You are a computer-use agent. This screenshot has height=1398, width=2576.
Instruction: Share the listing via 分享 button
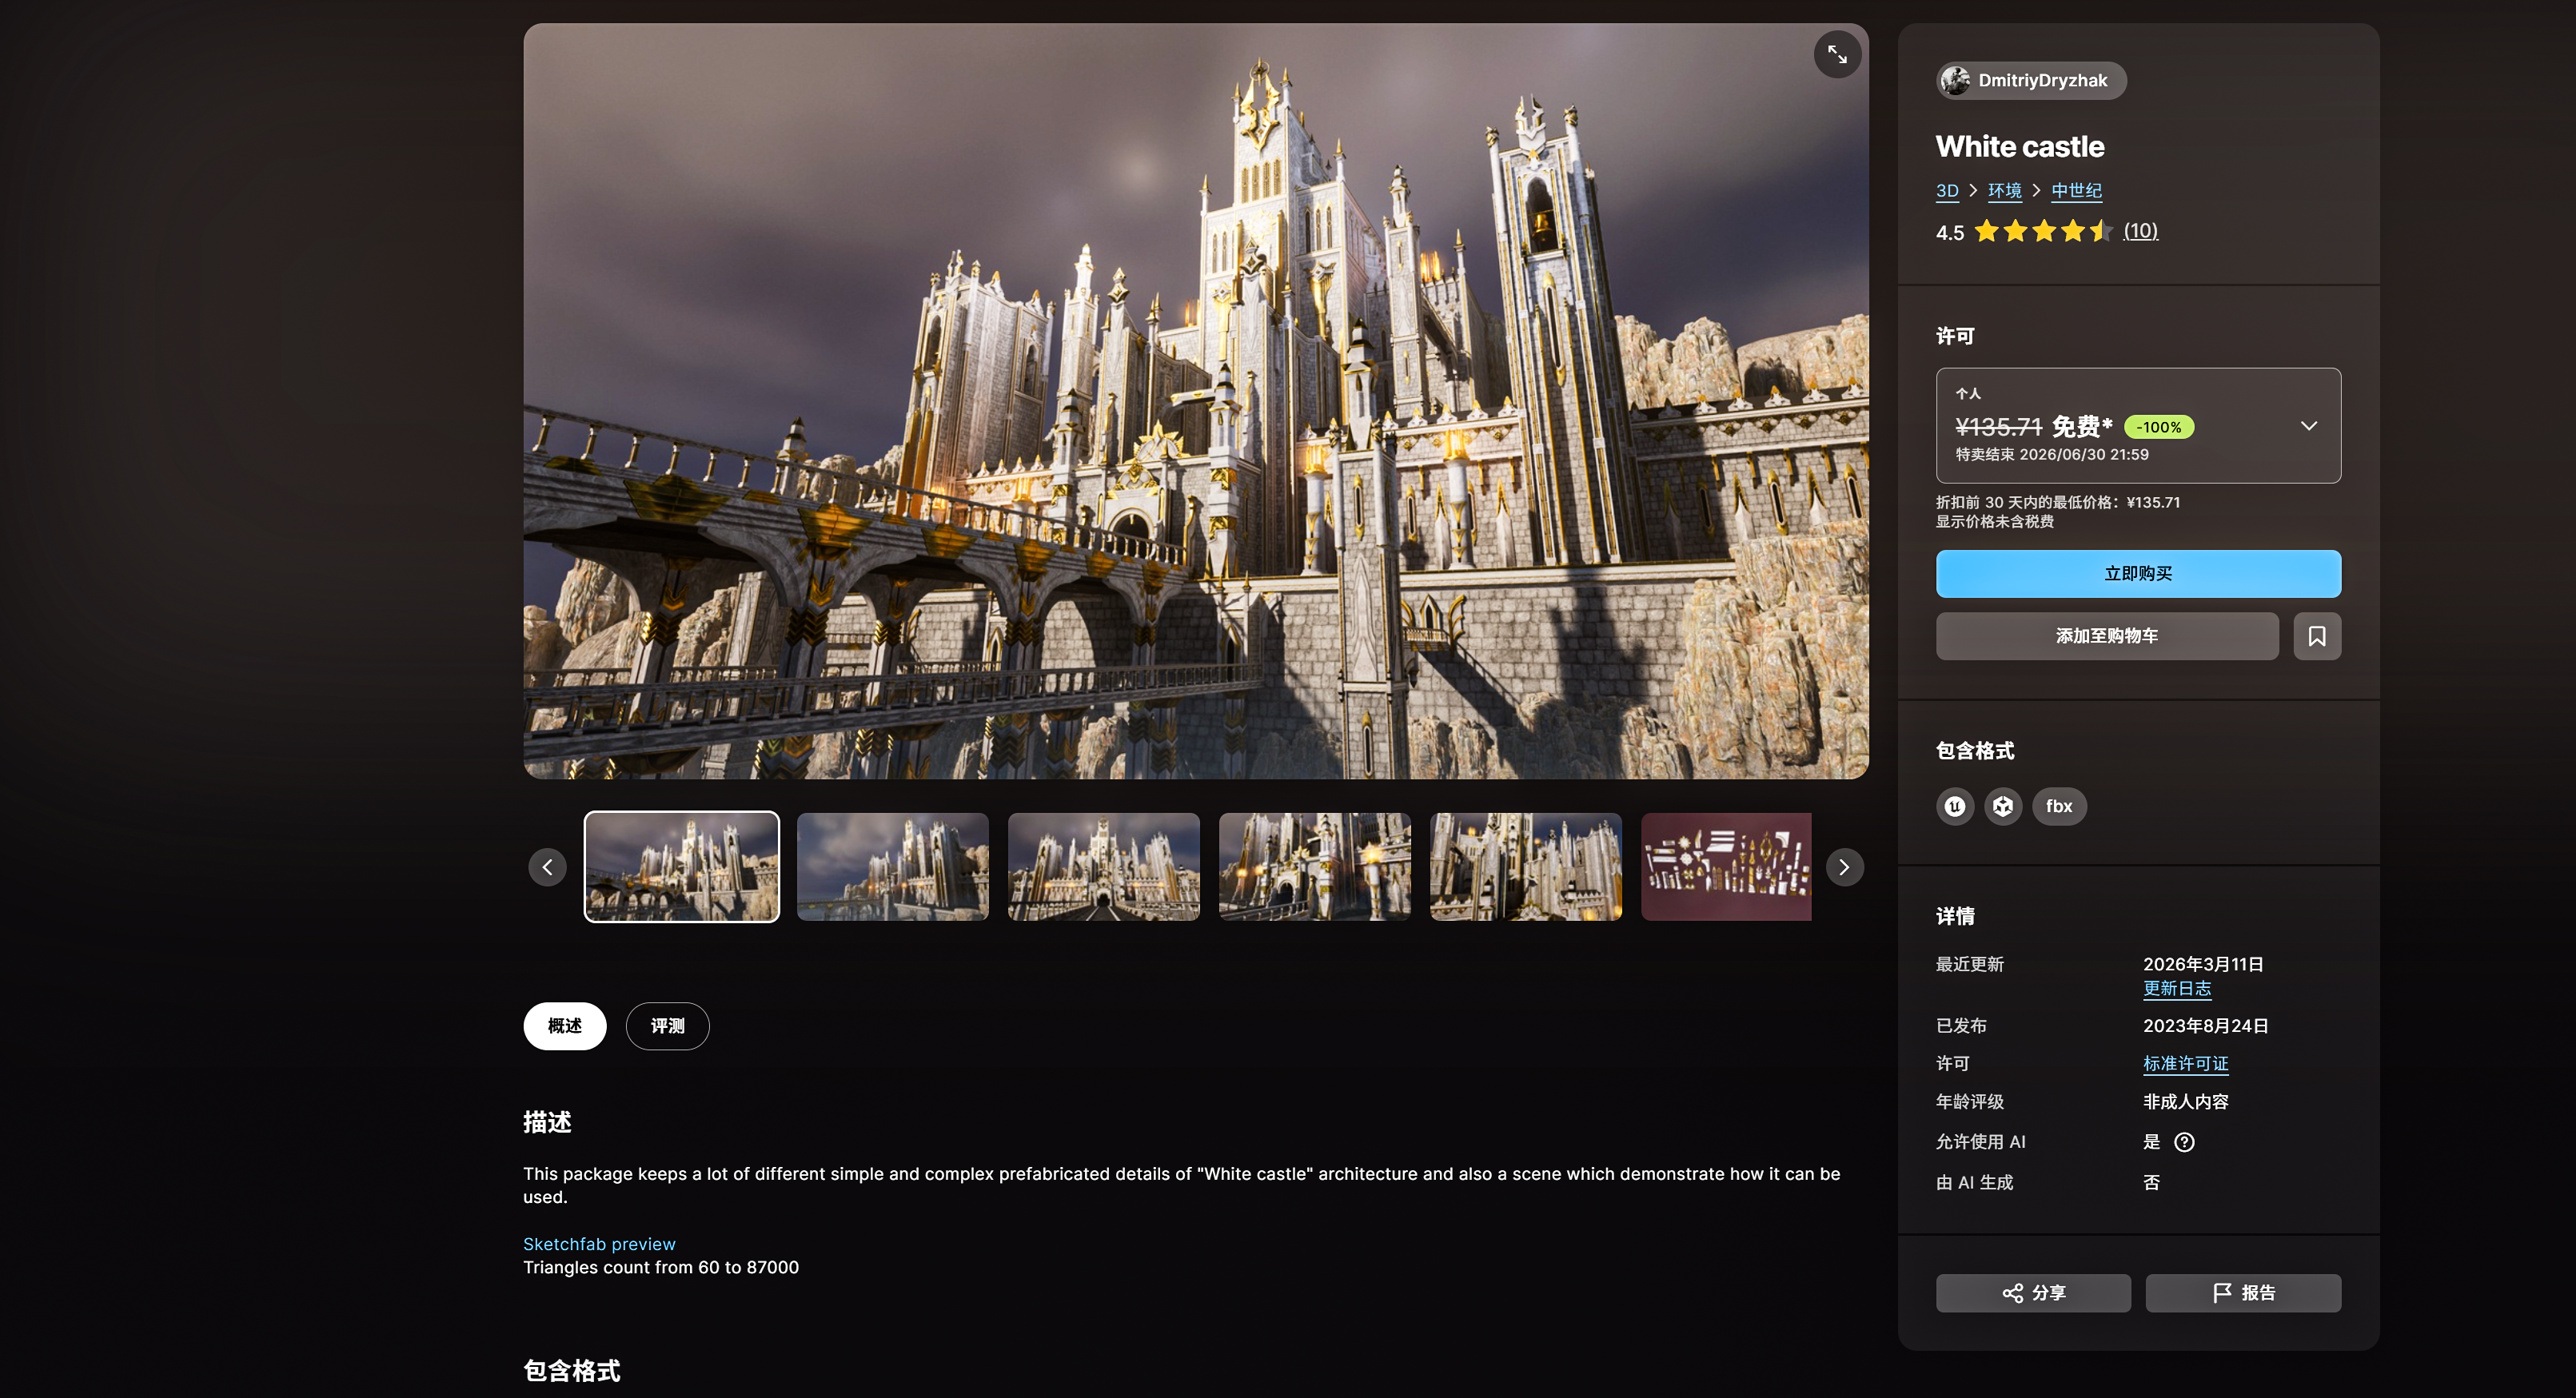pyautogui.click(x=2032, y=1293)
